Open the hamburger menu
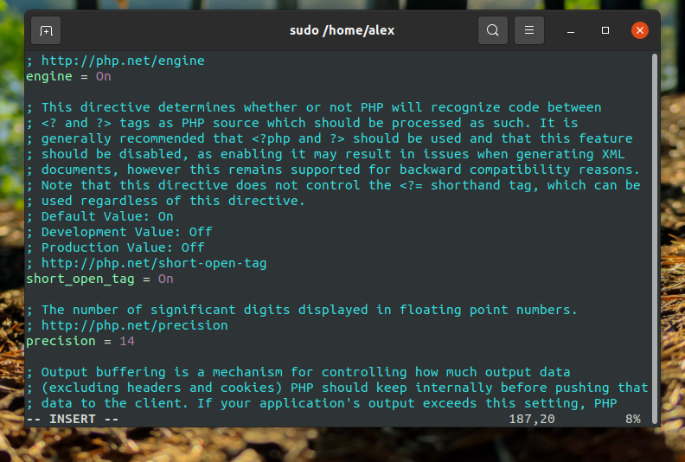This screenshot has width=685, height=462. 529,30
